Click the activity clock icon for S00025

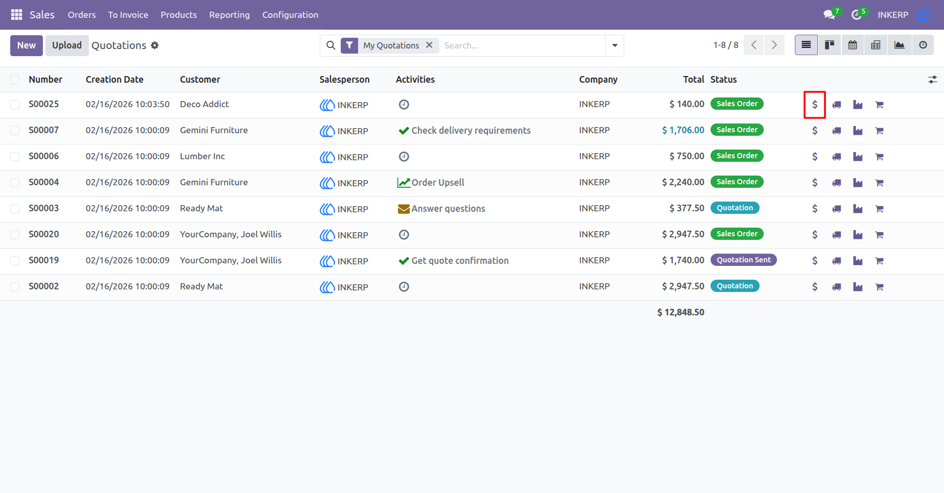[404, 105]
